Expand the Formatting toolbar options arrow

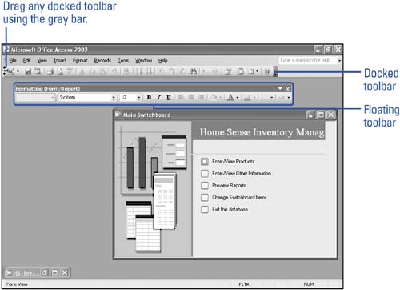[x=280, y=88]
